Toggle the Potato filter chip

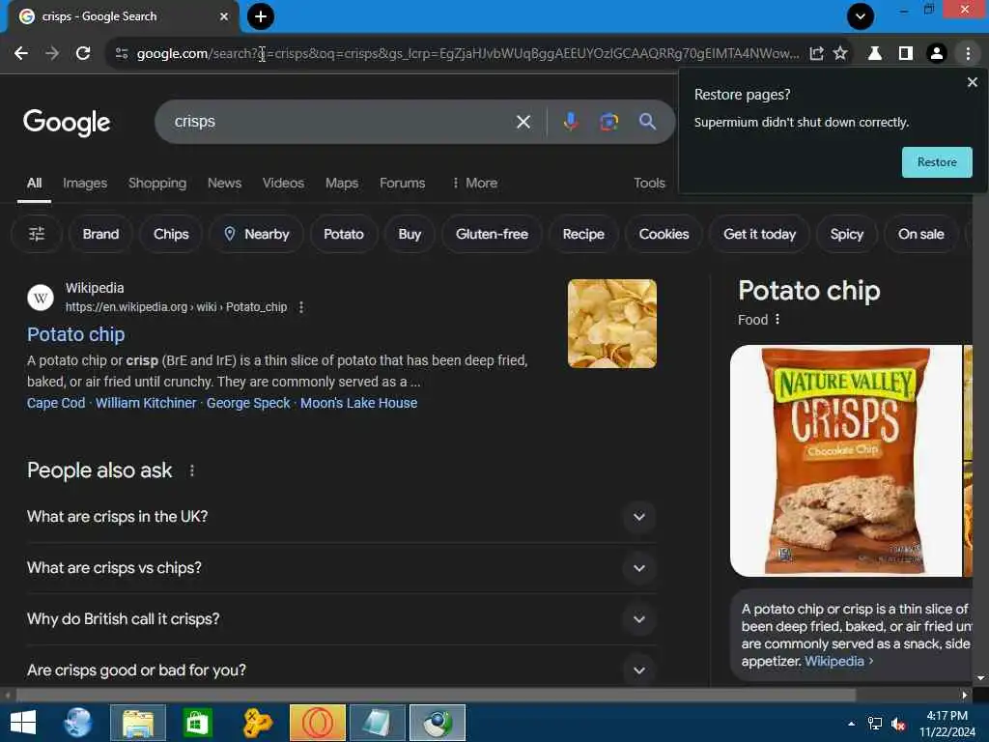click(x=344, y=234)
